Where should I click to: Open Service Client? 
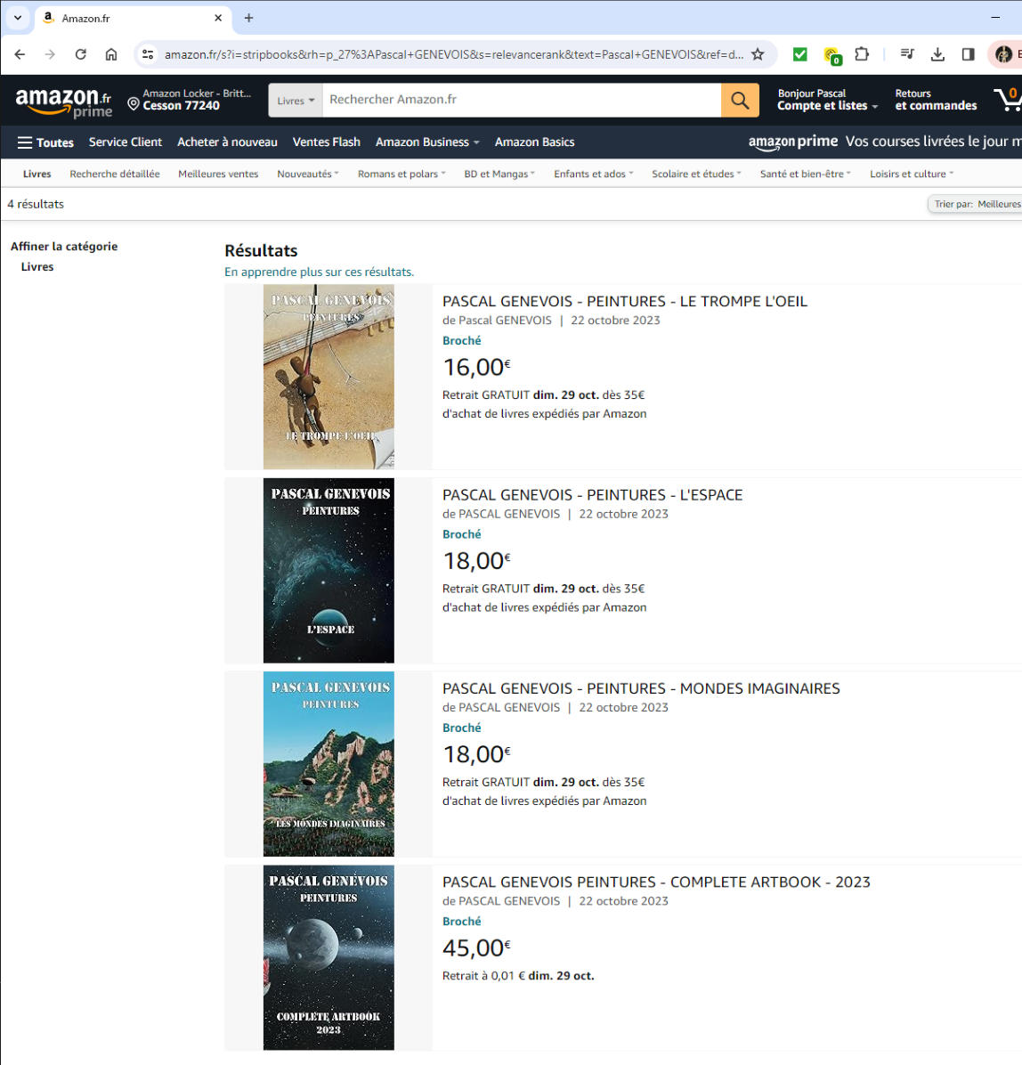[x=126, y=142]
